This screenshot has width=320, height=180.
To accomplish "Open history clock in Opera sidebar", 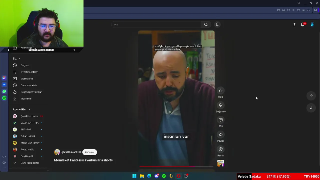I will pyautogui.click(x=4, y=162).
